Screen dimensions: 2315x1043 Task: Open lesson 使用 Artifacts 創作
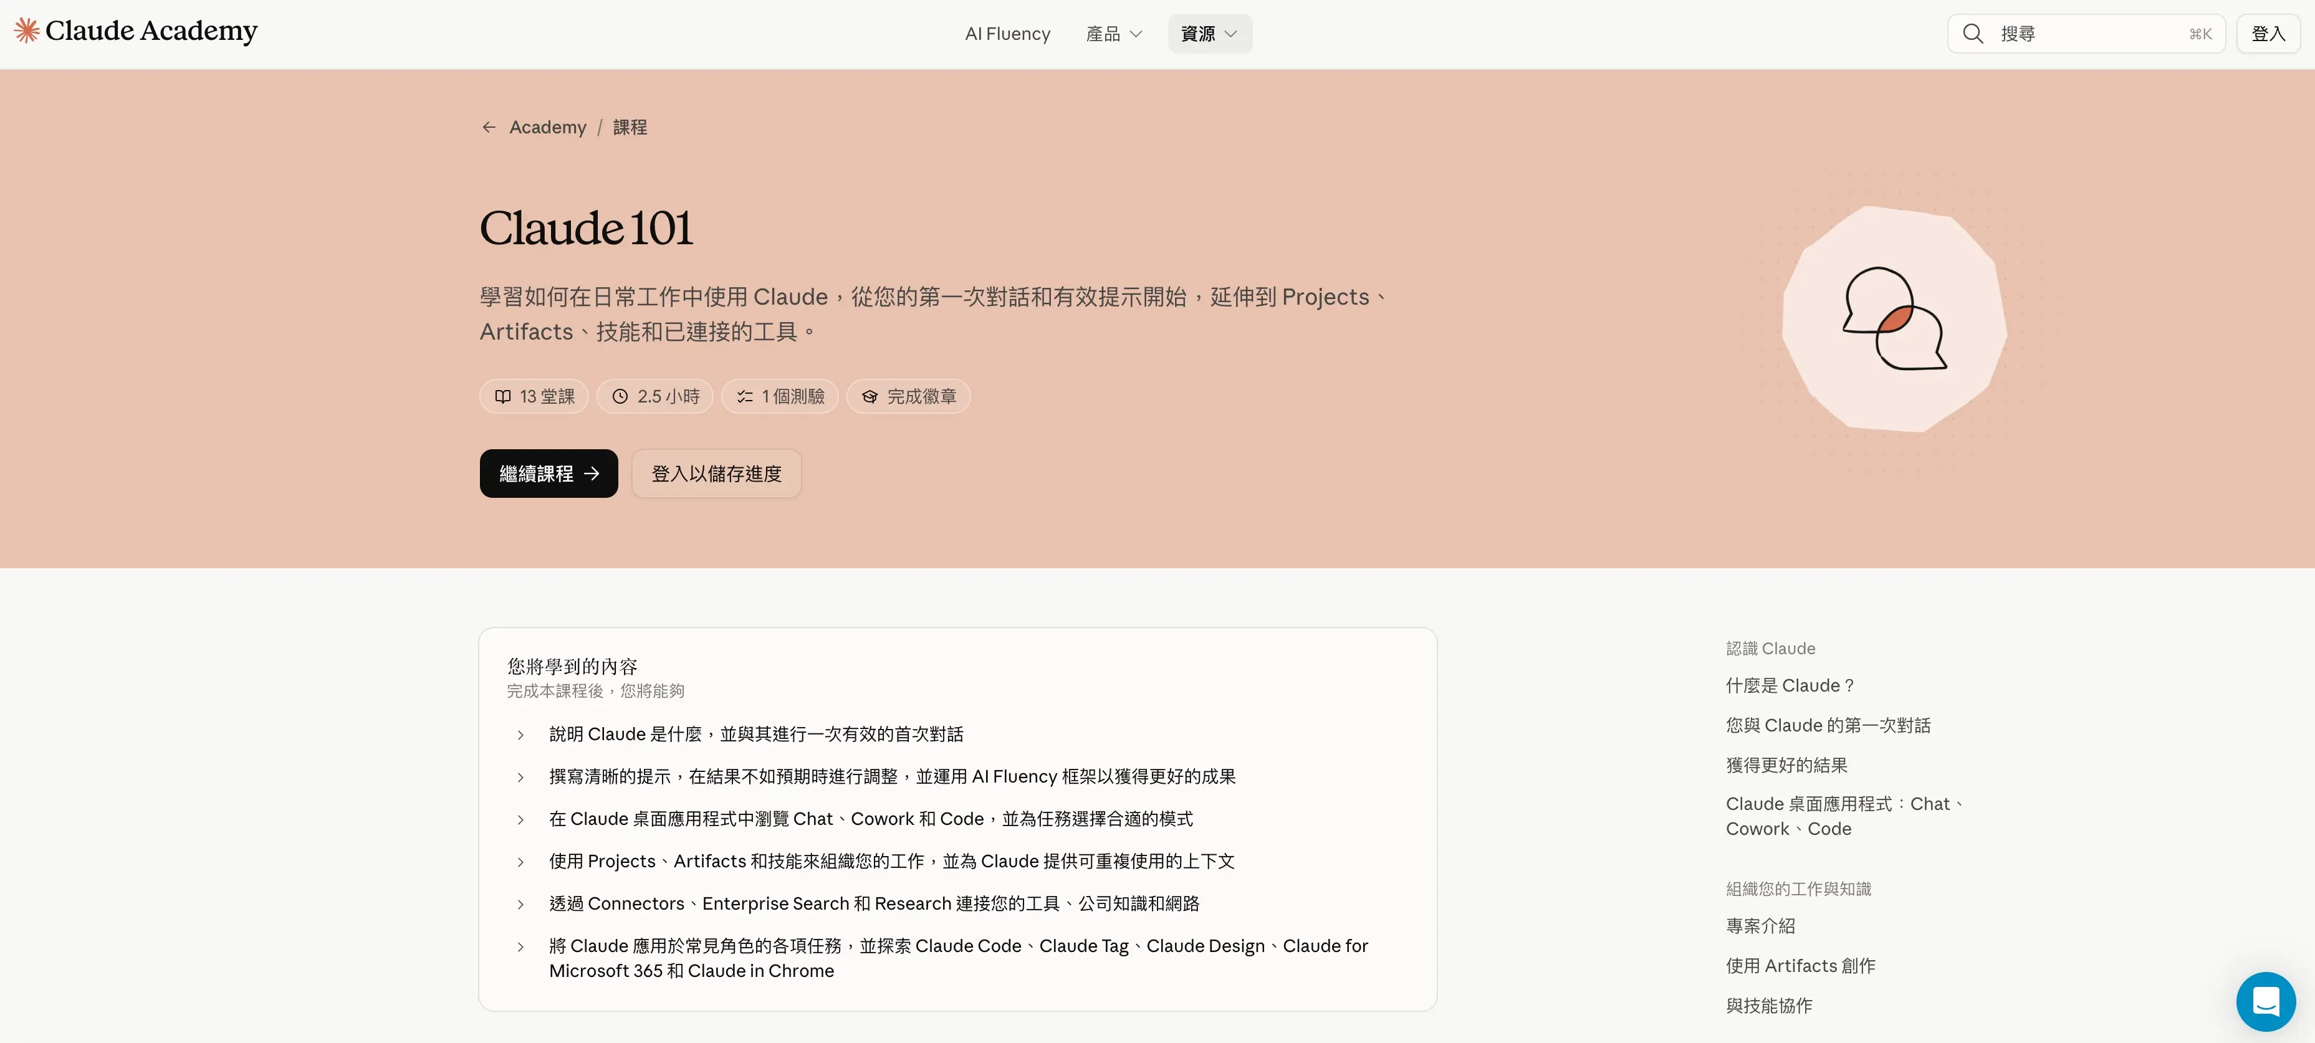coord(1800,966)
